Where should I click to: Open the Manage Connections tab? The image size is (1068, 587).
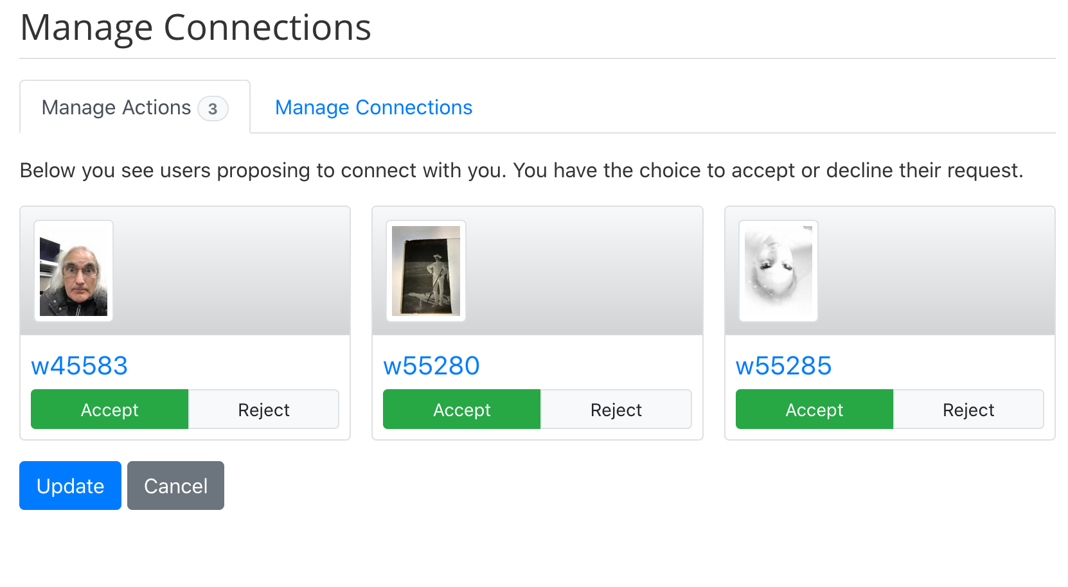pyautogui.click(x=373, y=107)
